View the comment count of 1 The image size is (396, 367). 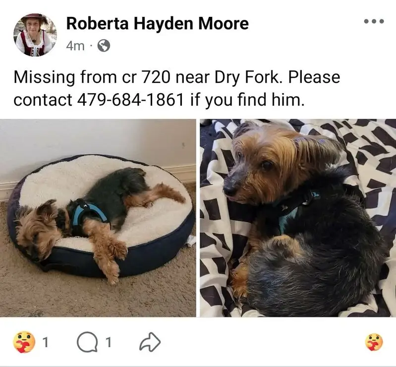tap(108, 343)
